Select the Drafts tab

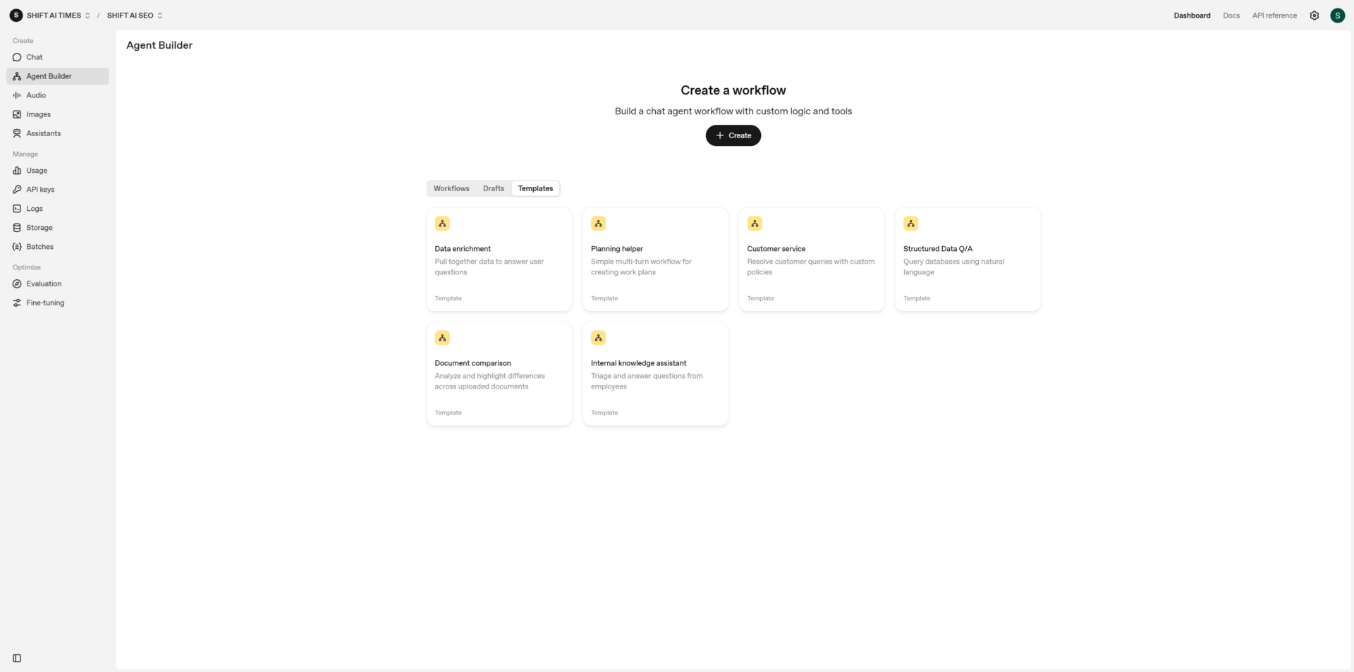[493, 188]
